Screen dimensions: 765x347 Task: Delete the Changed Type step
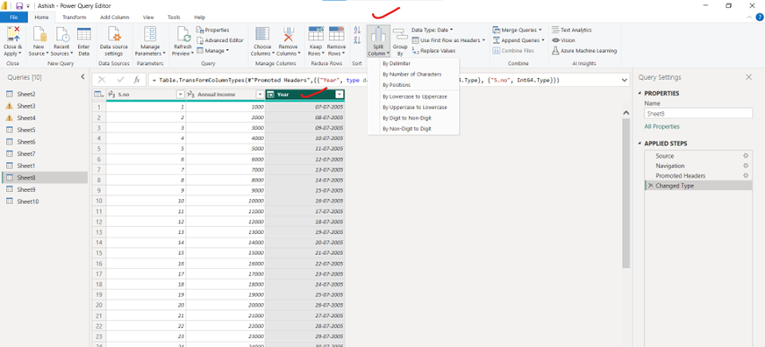coord(650,186)
